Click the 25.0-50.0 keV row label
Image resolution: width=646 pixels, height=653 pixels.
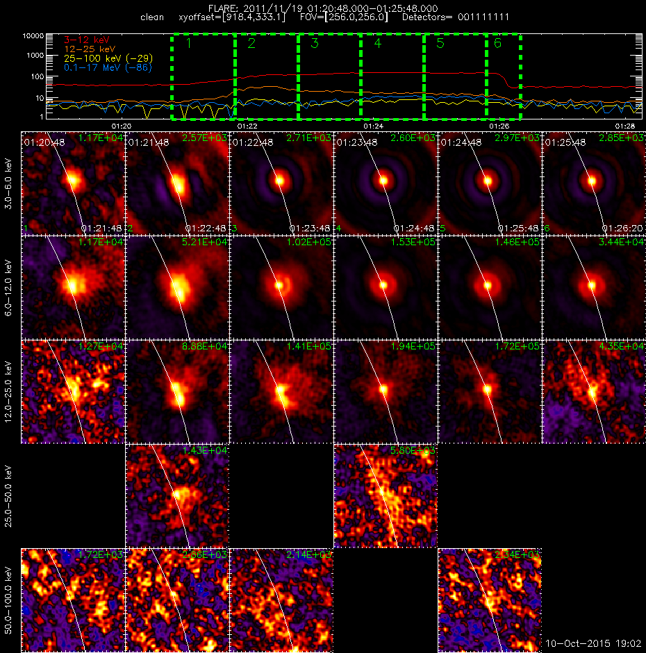(x=8, y=496)
